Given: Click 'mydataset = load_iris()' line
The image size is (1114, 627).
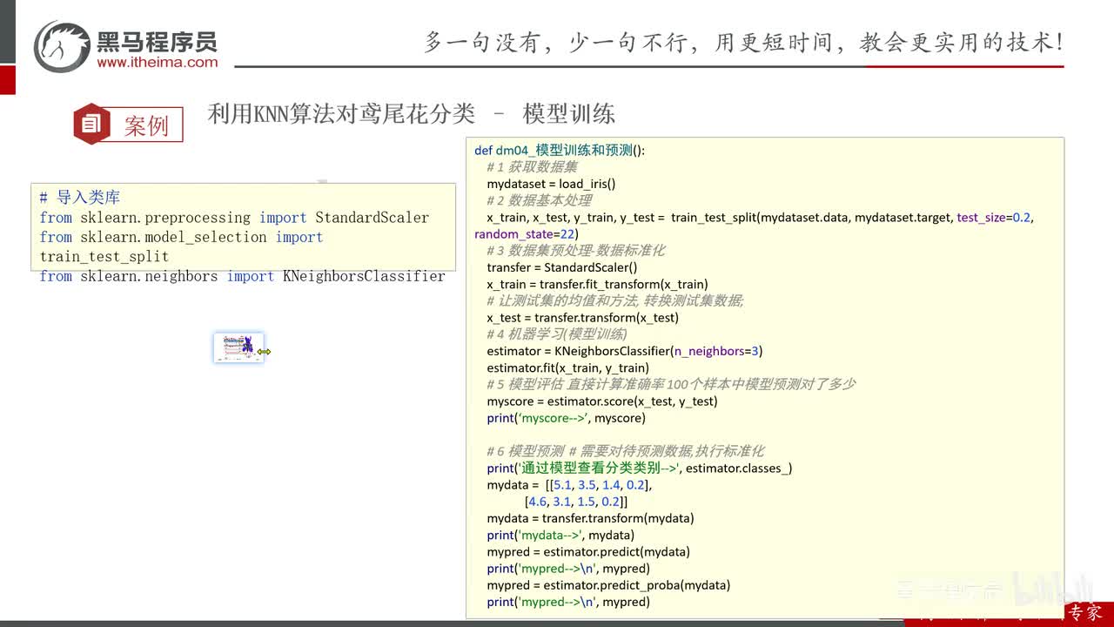Looking at the screenshot, I should tap(551, 184).
